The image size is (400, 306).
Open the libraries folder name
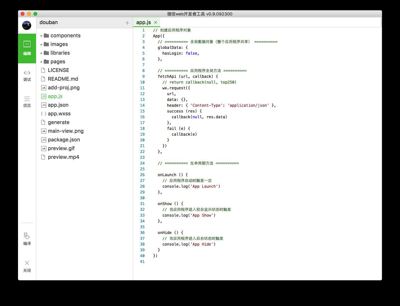60,53
